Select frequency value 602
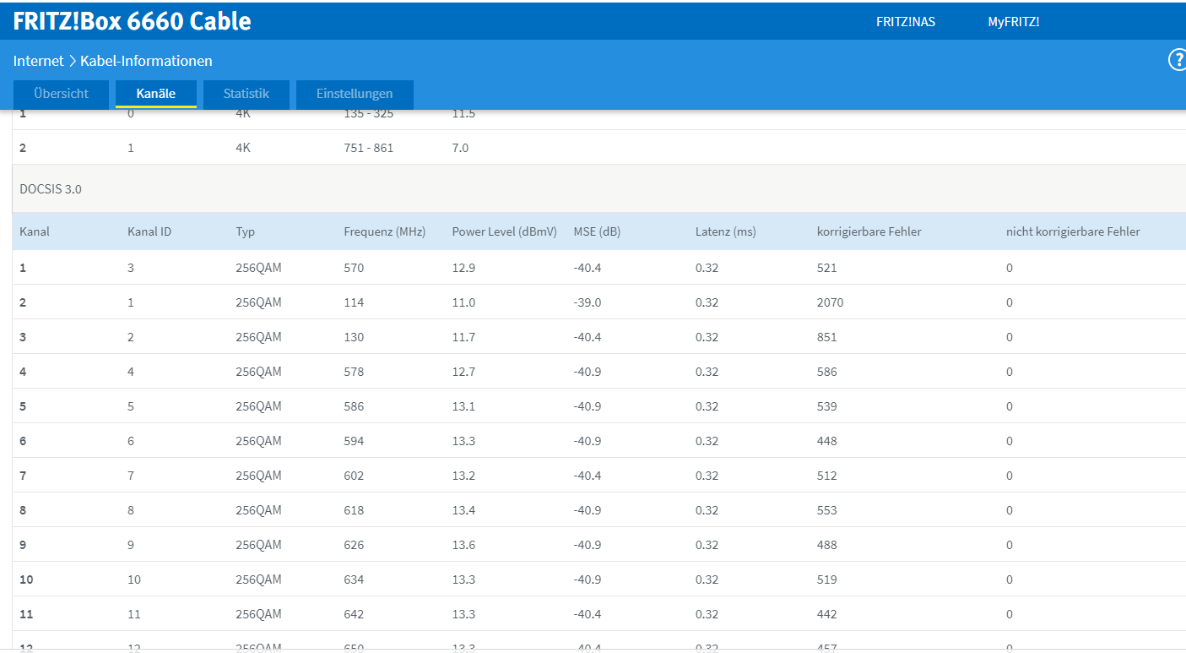This screenshot has height=653, width=1186. [x=354, y=476]
